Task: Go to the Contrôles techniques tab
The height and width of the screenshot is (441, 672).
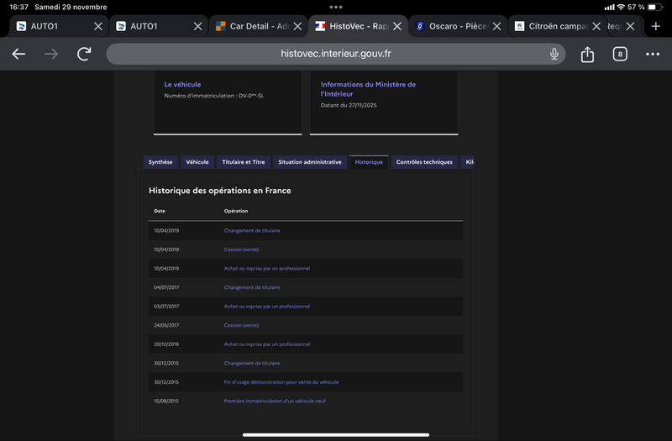Action: click(x=424, y=162)
